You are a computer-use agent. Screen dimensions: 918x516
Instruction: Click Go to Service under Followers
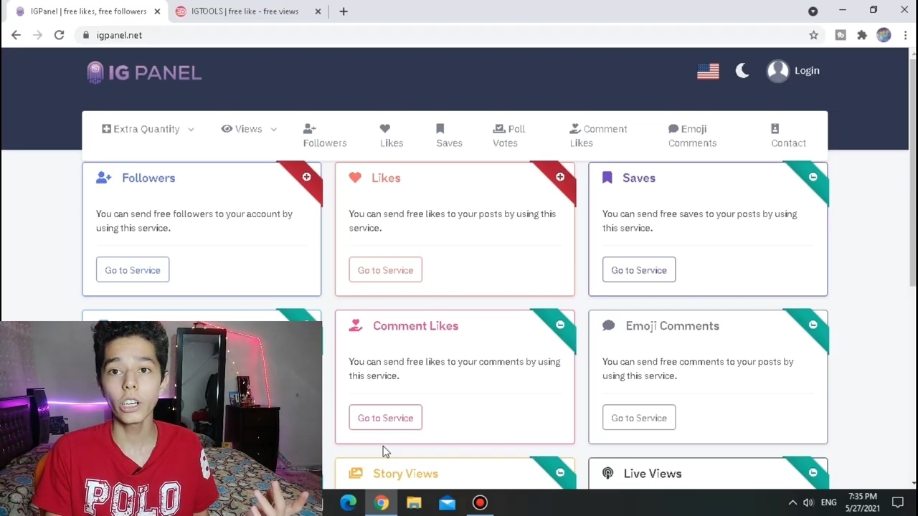(133, 270)
